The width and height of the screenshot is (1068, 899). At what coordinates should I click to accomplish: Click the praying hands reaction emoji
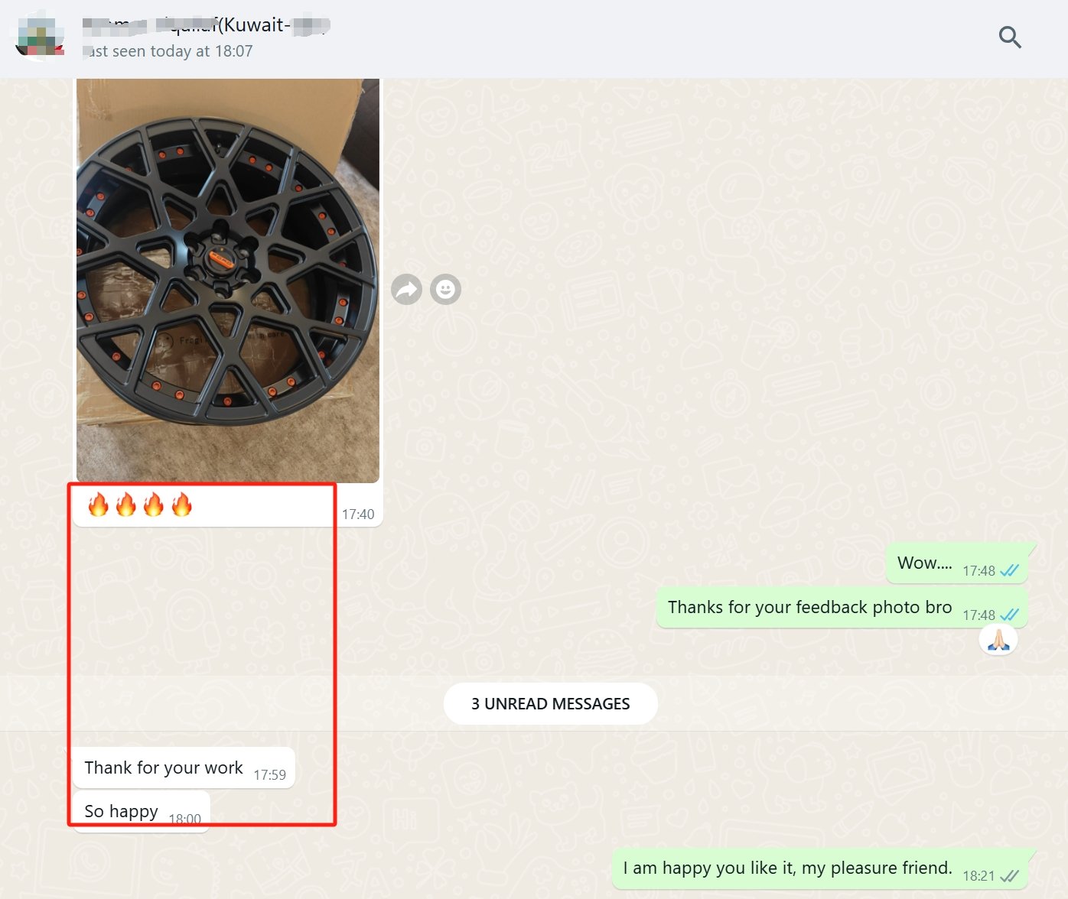[998, 640]
